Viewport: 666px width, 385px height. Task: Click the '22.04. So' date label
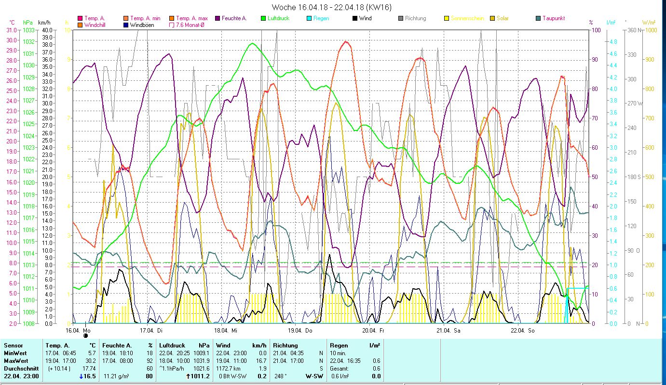[523, 331]
